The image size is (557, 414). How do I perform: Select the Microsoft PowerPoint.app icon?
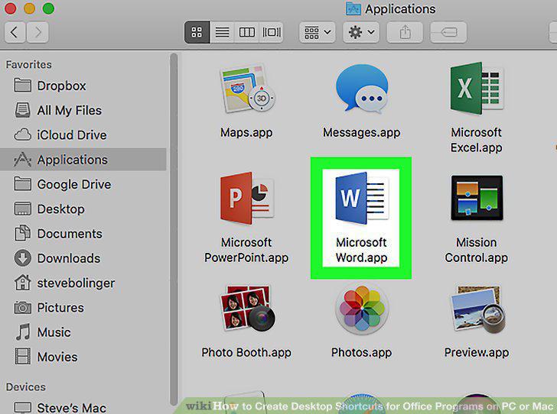246,198
